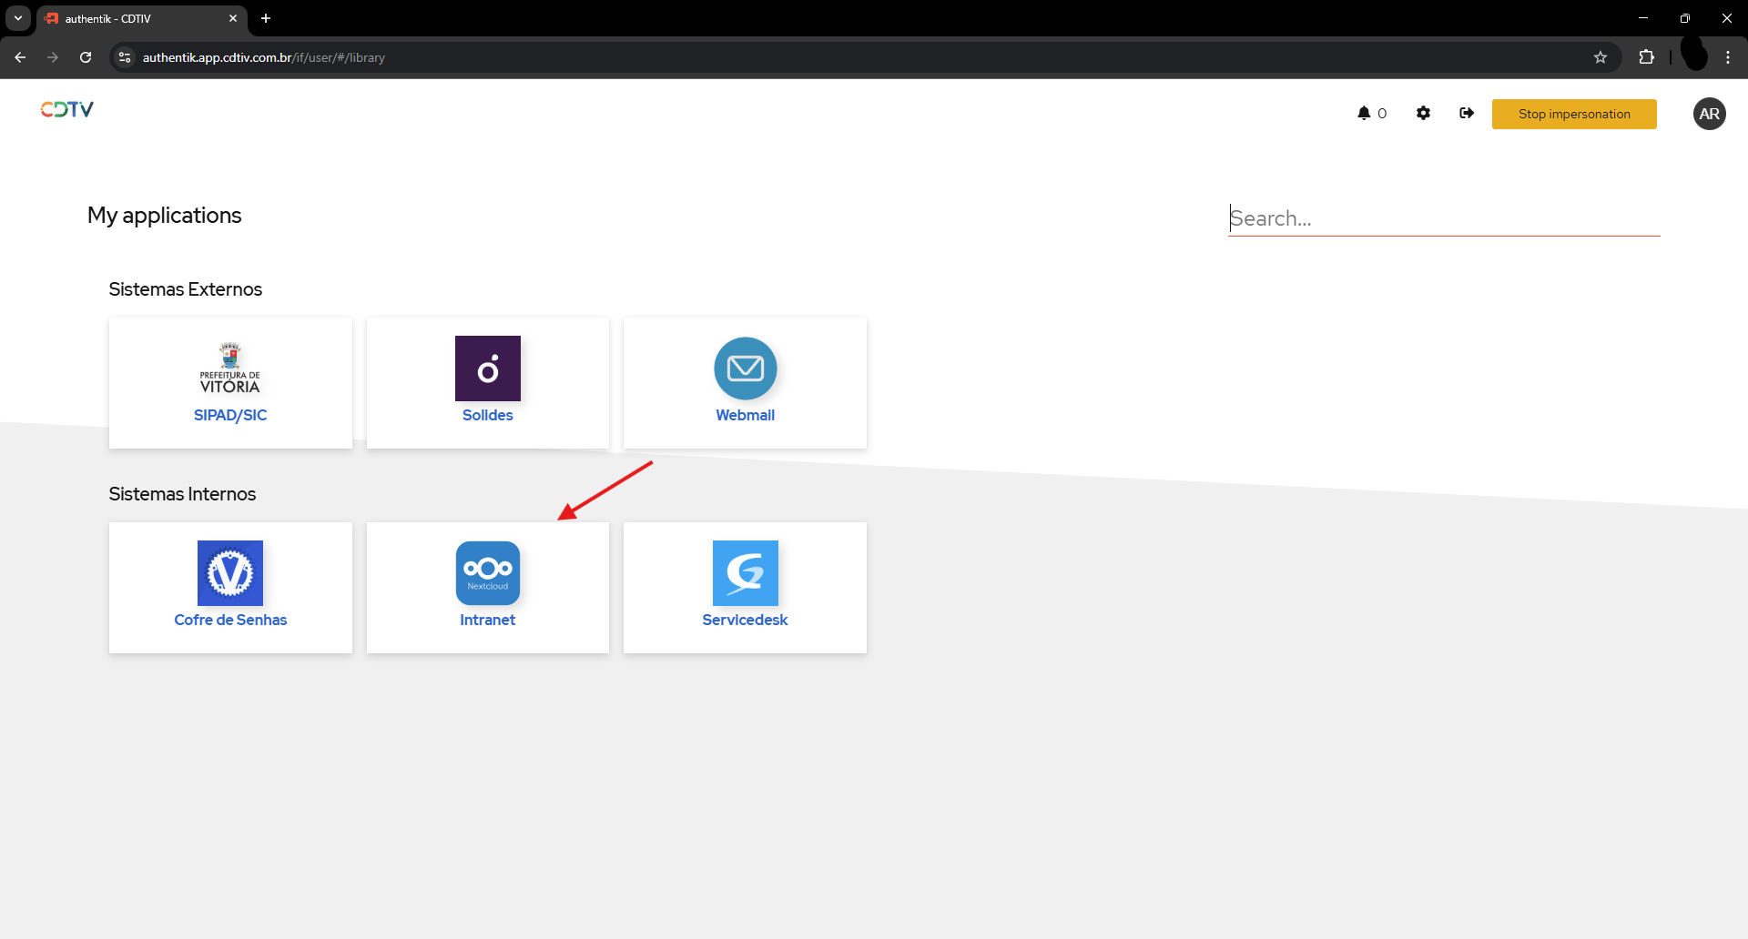The height and width of the screenshot is (939, 1748).
Task: Open the Chrome three-dot menu
Action: 1727,56
